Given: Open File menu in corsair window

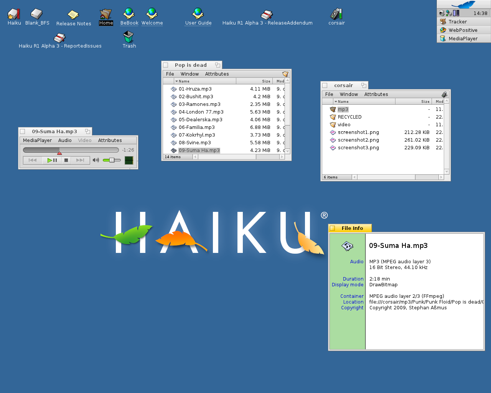Looking at the screenshot, I should [329, 94].
